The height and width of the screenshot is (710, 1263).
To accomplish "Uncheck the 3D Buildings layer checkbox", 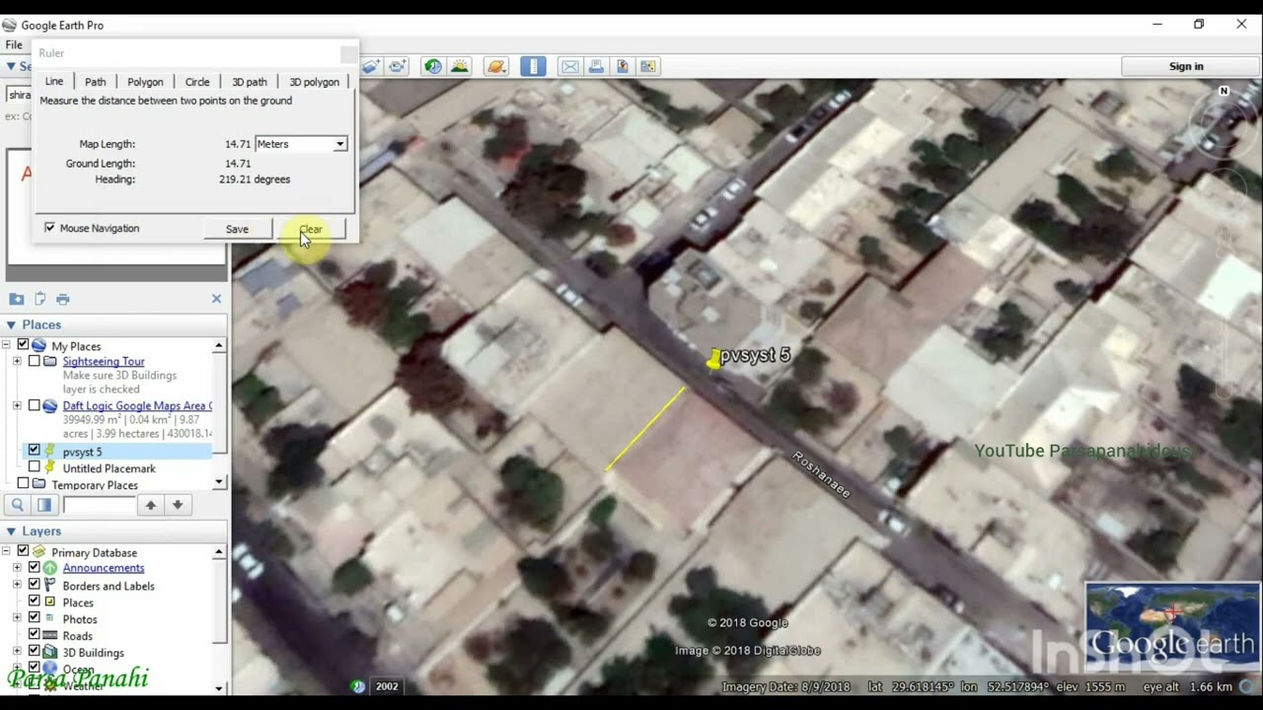I will tap(34, 652).
